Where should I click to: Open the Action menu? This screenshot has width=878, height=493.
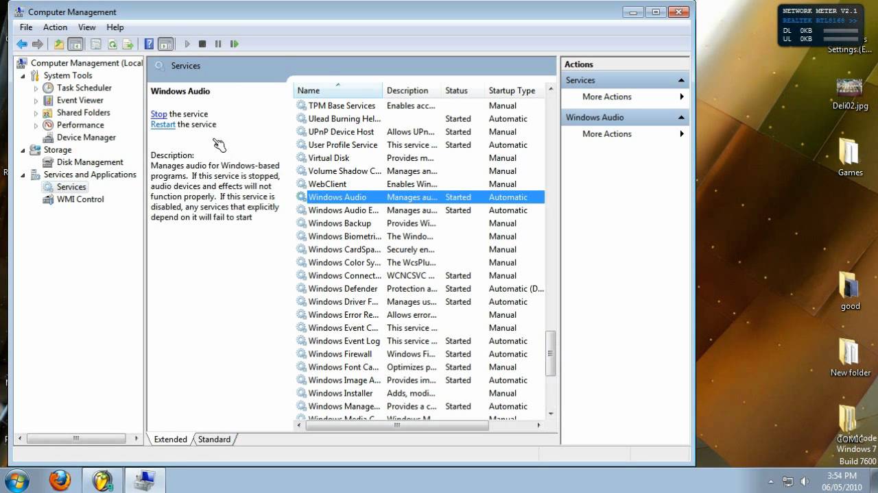pyautogui.click(x=55, y=27)
